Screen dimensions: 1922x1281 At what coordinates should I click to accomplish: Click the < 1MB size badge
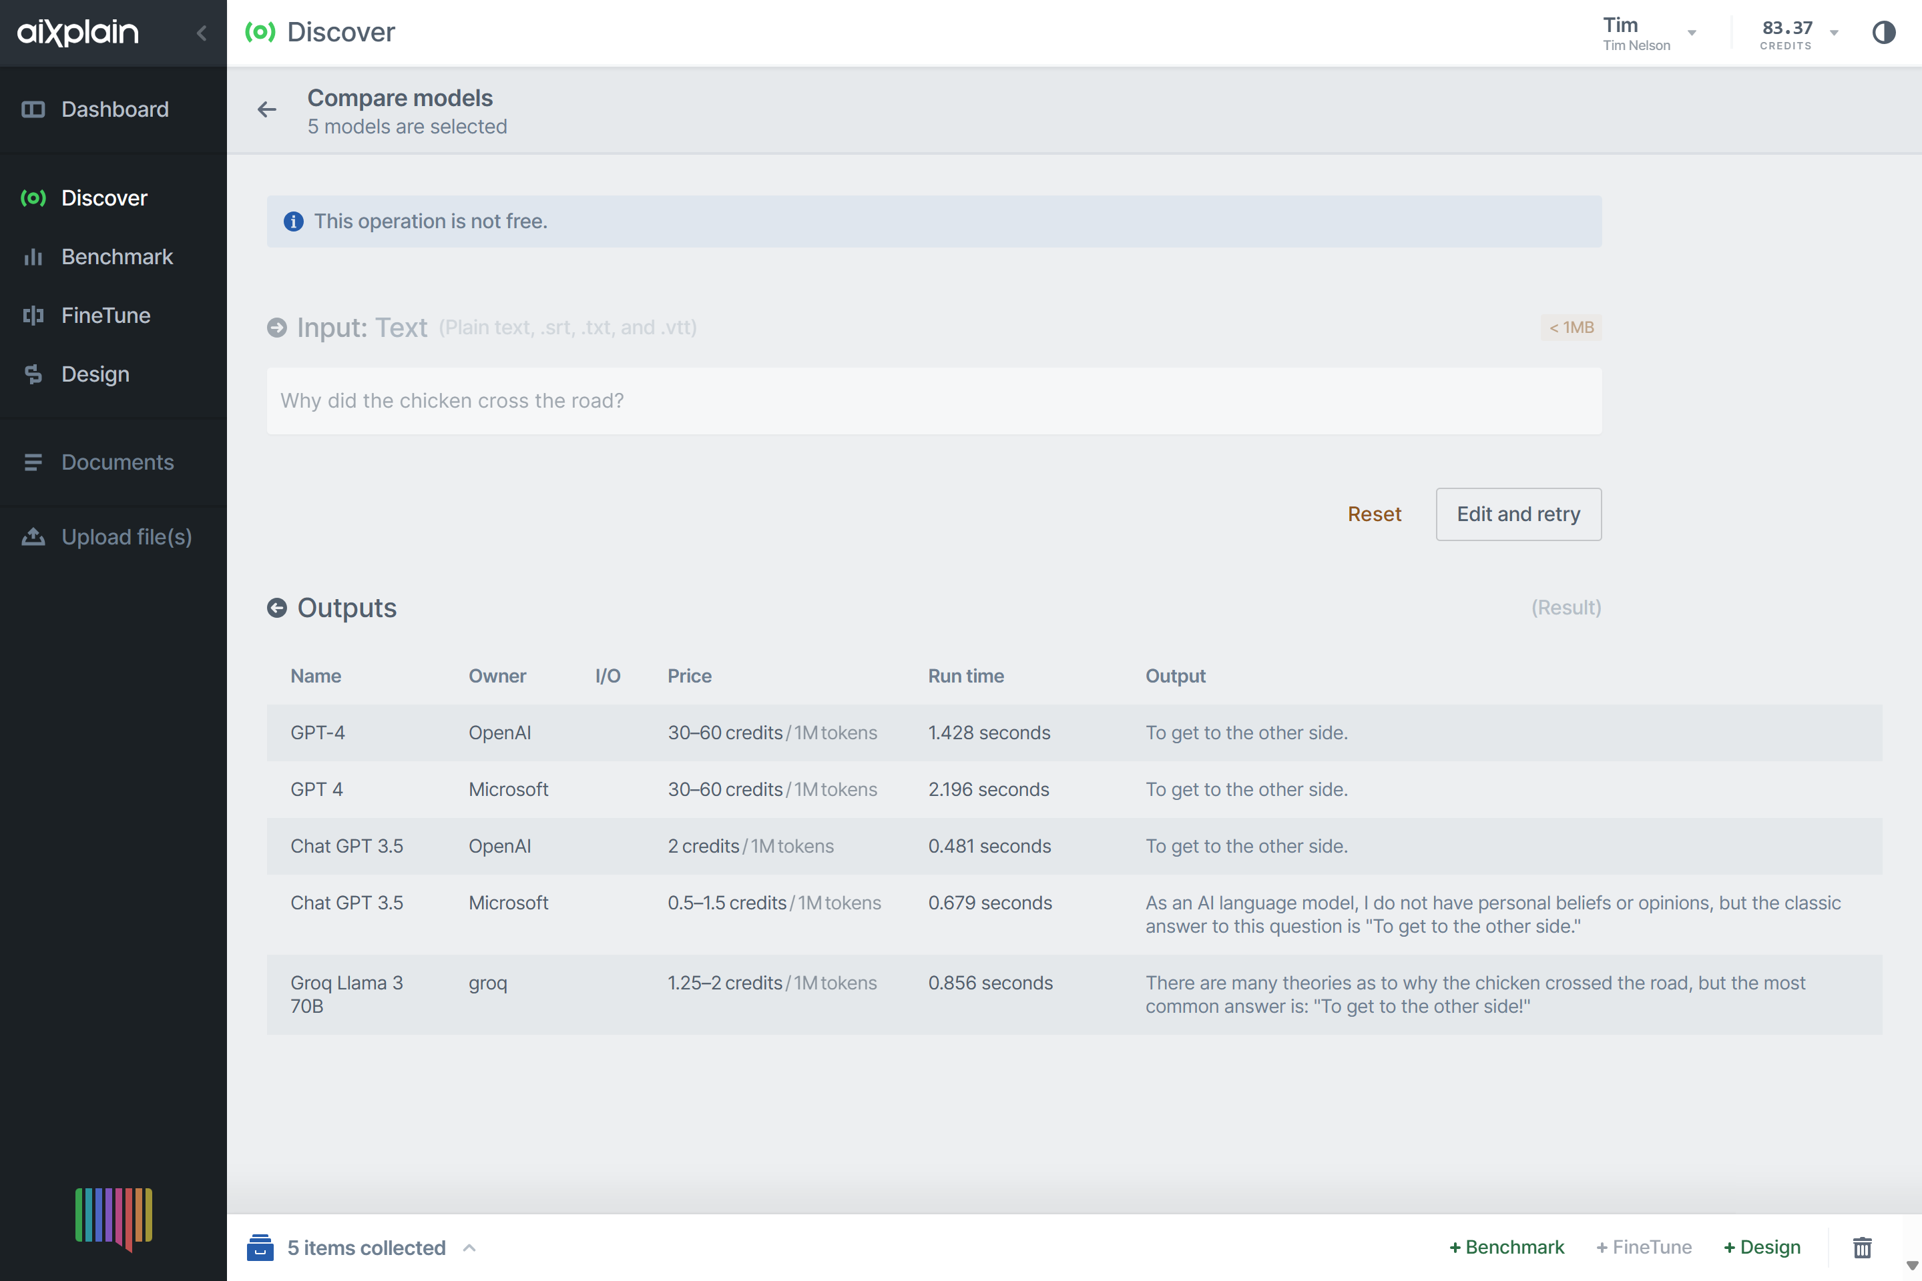pos(1570,328)
